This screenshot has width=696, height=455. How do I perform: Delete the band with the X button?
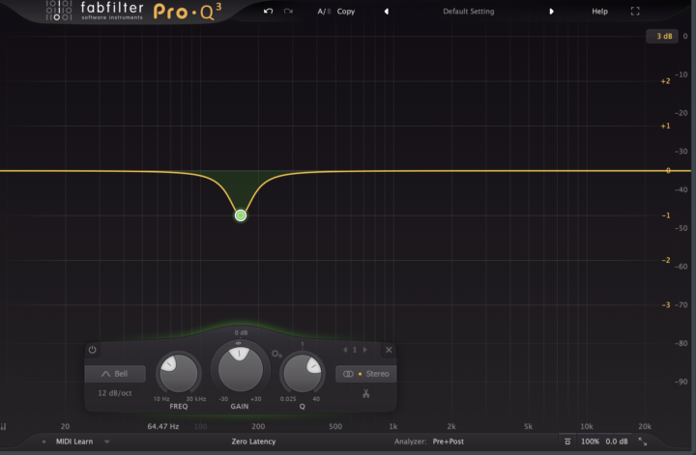tap(389, 350)
